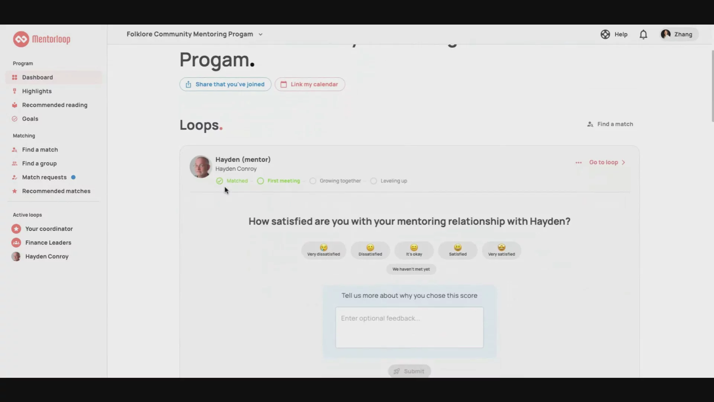Expand the program switcher dropdown arrow
714x402 pixels.
click(x=260, y=34)
